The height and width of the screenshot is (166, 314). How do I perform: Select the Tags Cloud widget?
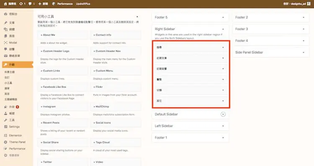(x=116, y=143)
